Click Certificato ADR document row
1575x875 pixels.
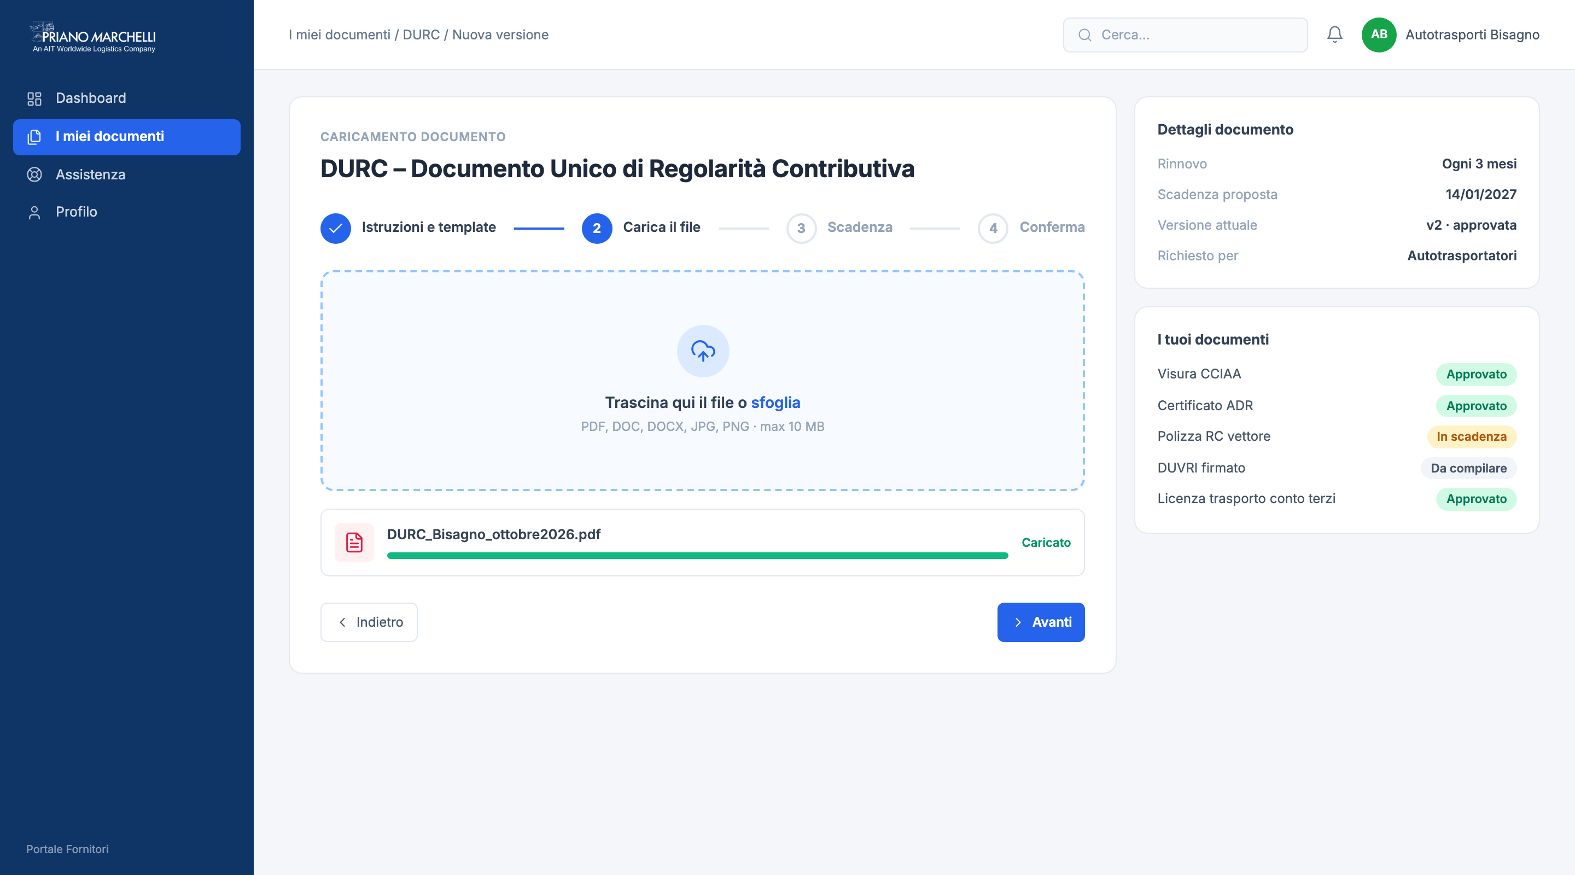(1337, 406)
